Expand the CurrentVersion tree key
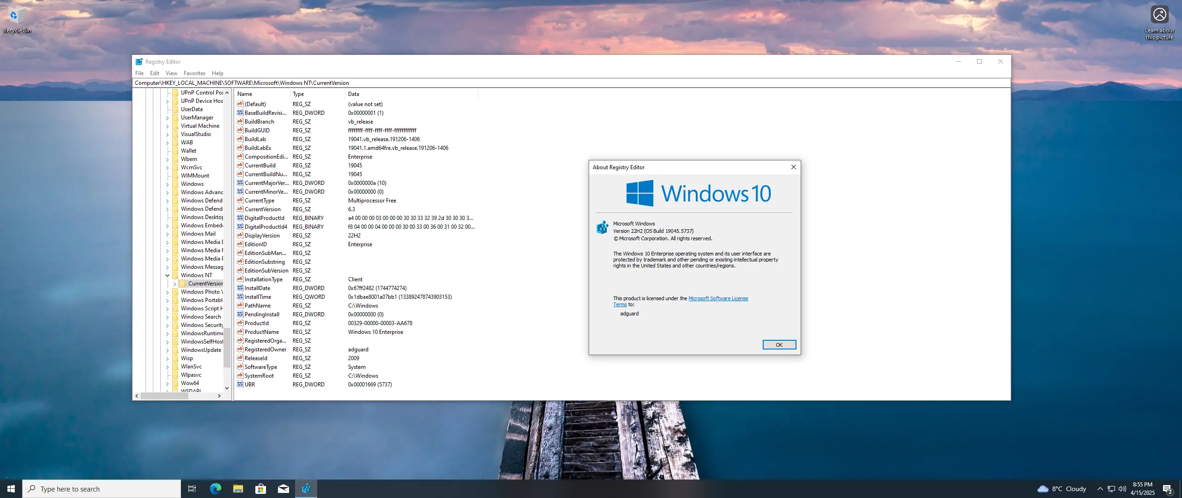The width and height of the screenshot is (1182, 498). (x=175, y=284)
